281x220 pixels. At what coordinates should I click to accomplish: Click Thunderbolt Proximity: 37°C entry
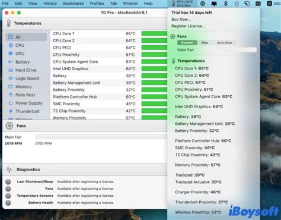point(202,202)
